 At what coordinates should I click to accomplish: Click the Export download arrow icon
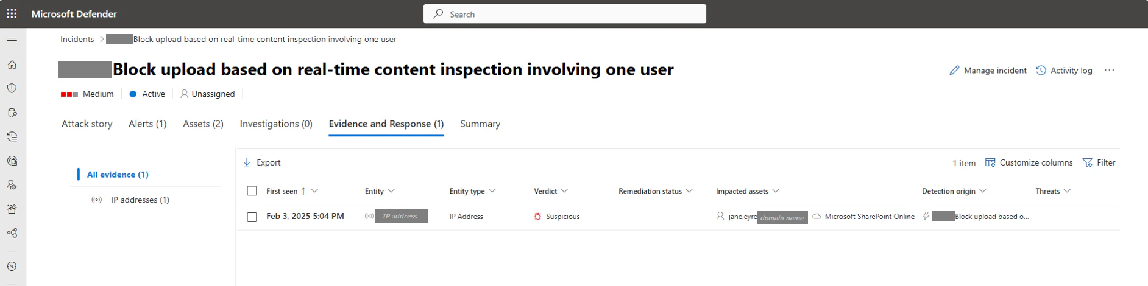pyautogui.click(x=247, y=162)
